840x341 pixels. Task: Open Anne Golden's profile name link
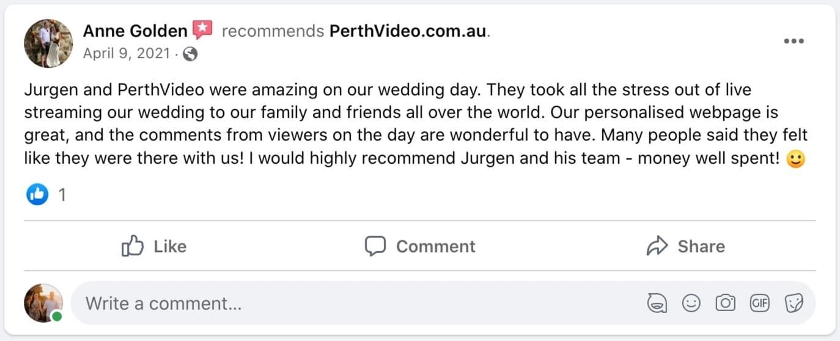(x=135, y=31)
